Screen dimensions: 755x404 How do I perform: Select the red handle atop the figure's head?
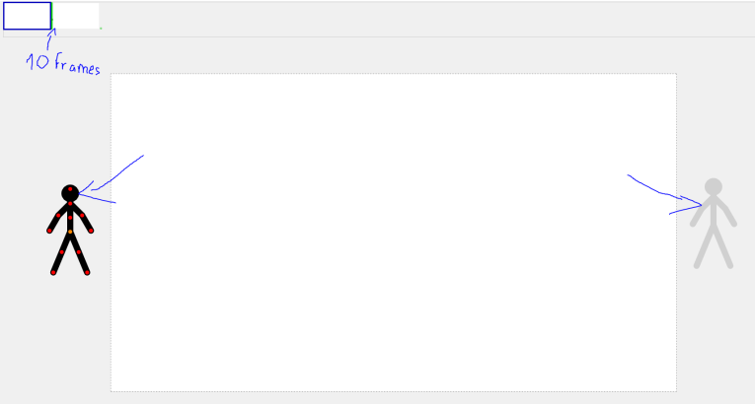tap(70, 189)
